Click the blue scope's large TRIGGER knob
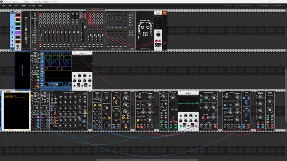This screenshot has height=161, width=287. (46, 84)
